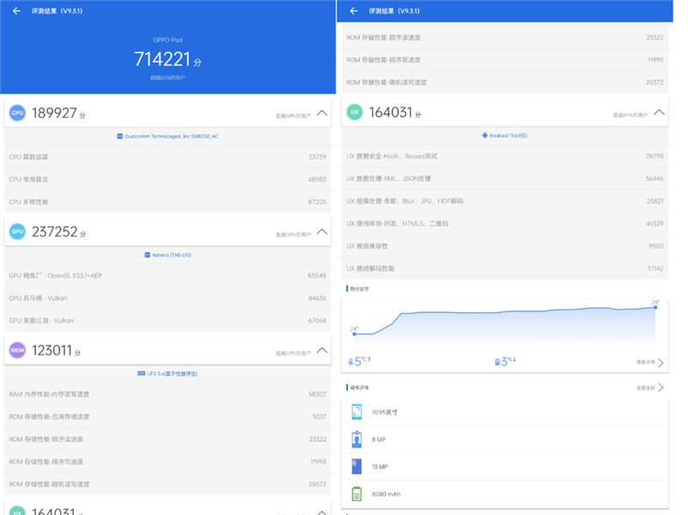Select the UX XML, JSON处理 row
This screenshot has width=688, height=515.
(505, 179)
